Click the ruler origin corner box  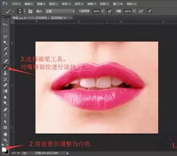[12, 22]
